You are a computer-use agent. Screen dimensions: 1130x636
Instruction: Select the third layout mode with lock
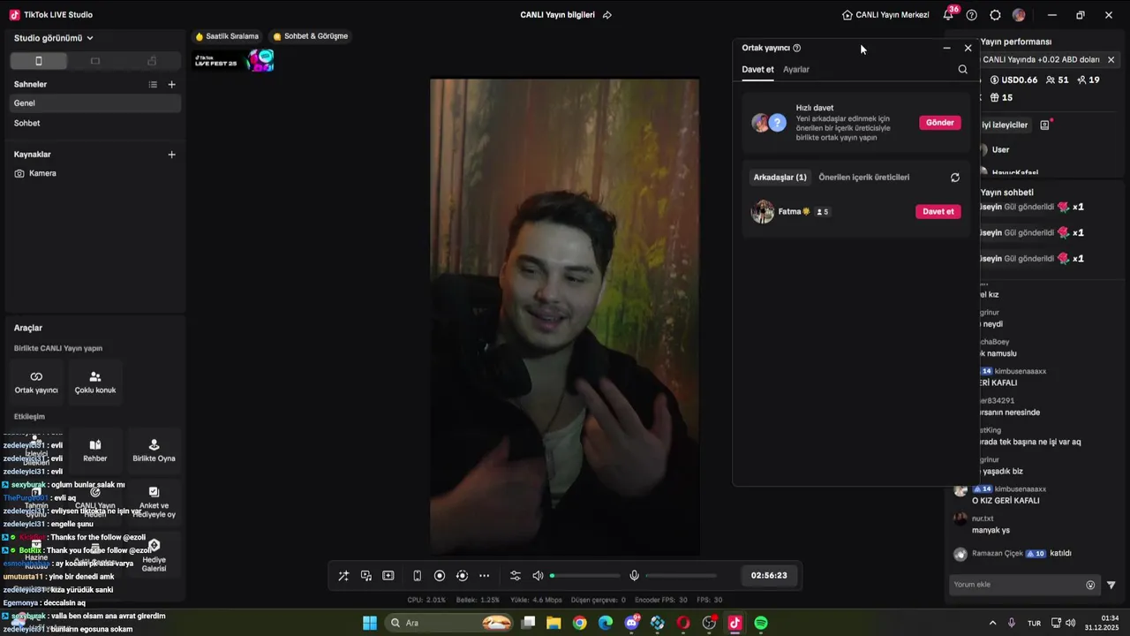pos(152,61)
